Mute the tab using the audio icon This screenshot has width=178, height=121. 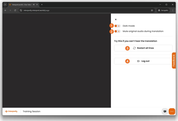tap(34, 5)
